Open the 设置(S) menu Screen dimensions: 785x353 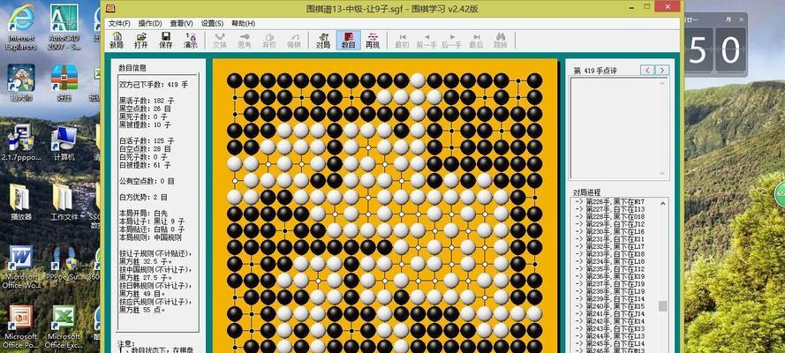(212, 24)
